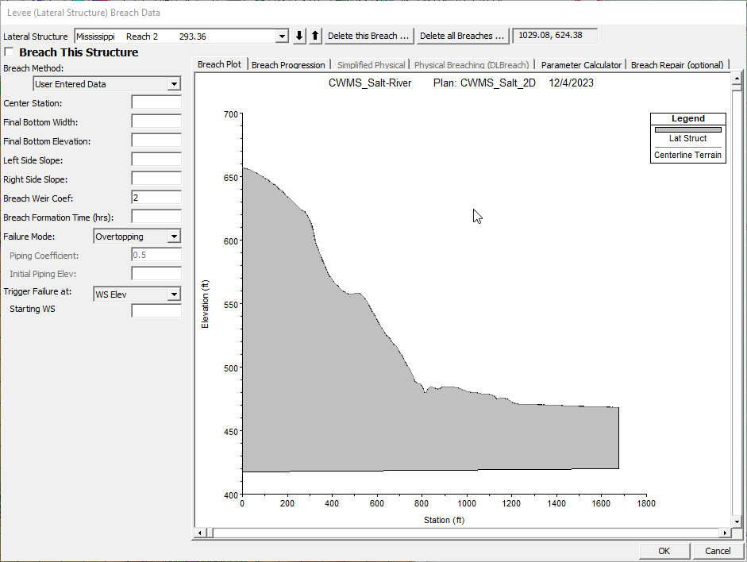Screen dimensions: 747x562
Task: Click the Final Bottom Width input field
Action: 156,121
